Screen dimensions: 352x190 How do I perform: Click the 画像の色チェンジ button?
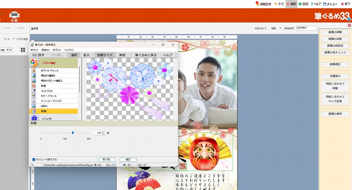pyautogui.click(x=335, y=53)
